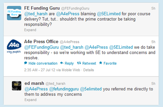Screen dimensions: 163x107
Task: Click the Retweet label text
Action: pyautogui.click(x=89, y=63)
